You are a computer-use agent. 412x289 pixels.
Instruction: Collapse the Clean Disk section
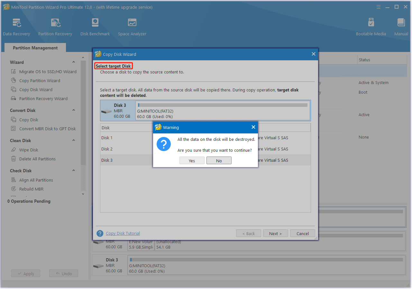point(73,140)
